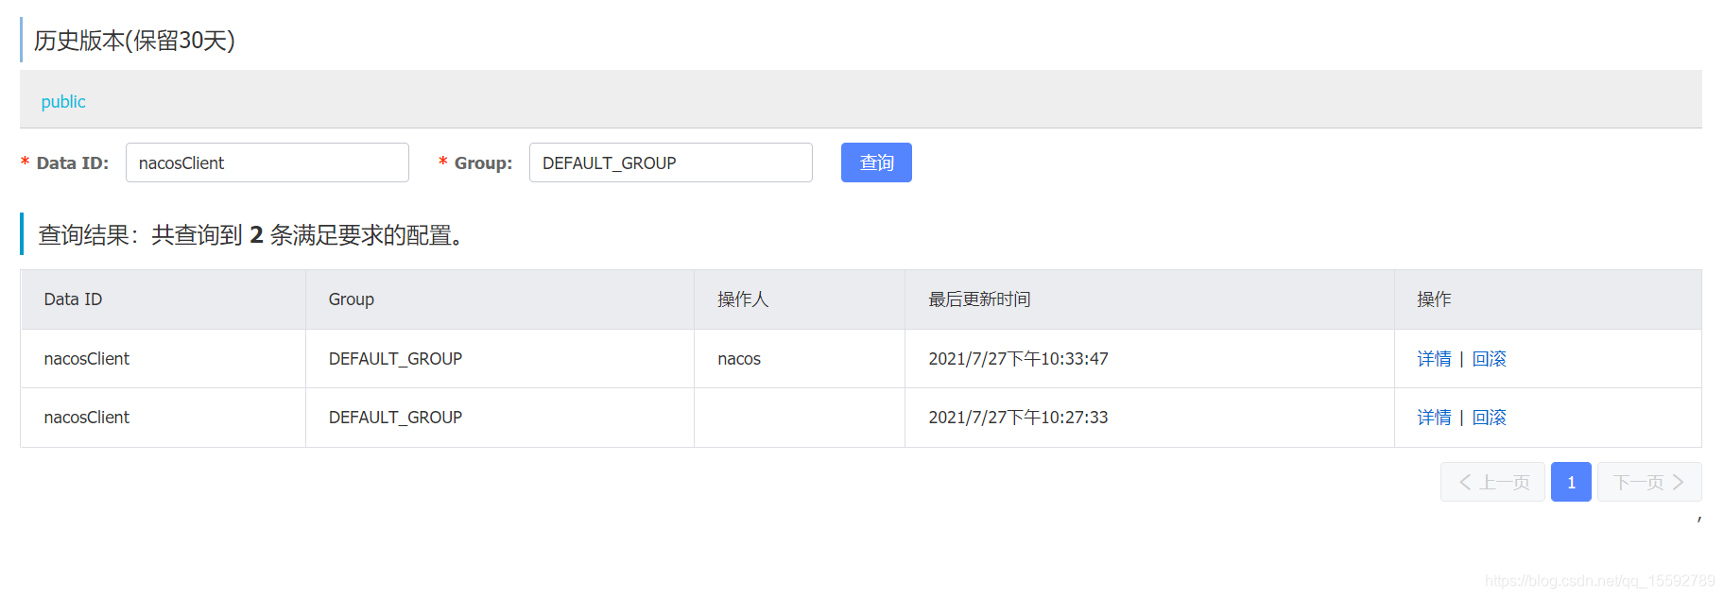Screen dimensions: 1724x598
Task: Click the Data ID column header
Action: [72, 299]
